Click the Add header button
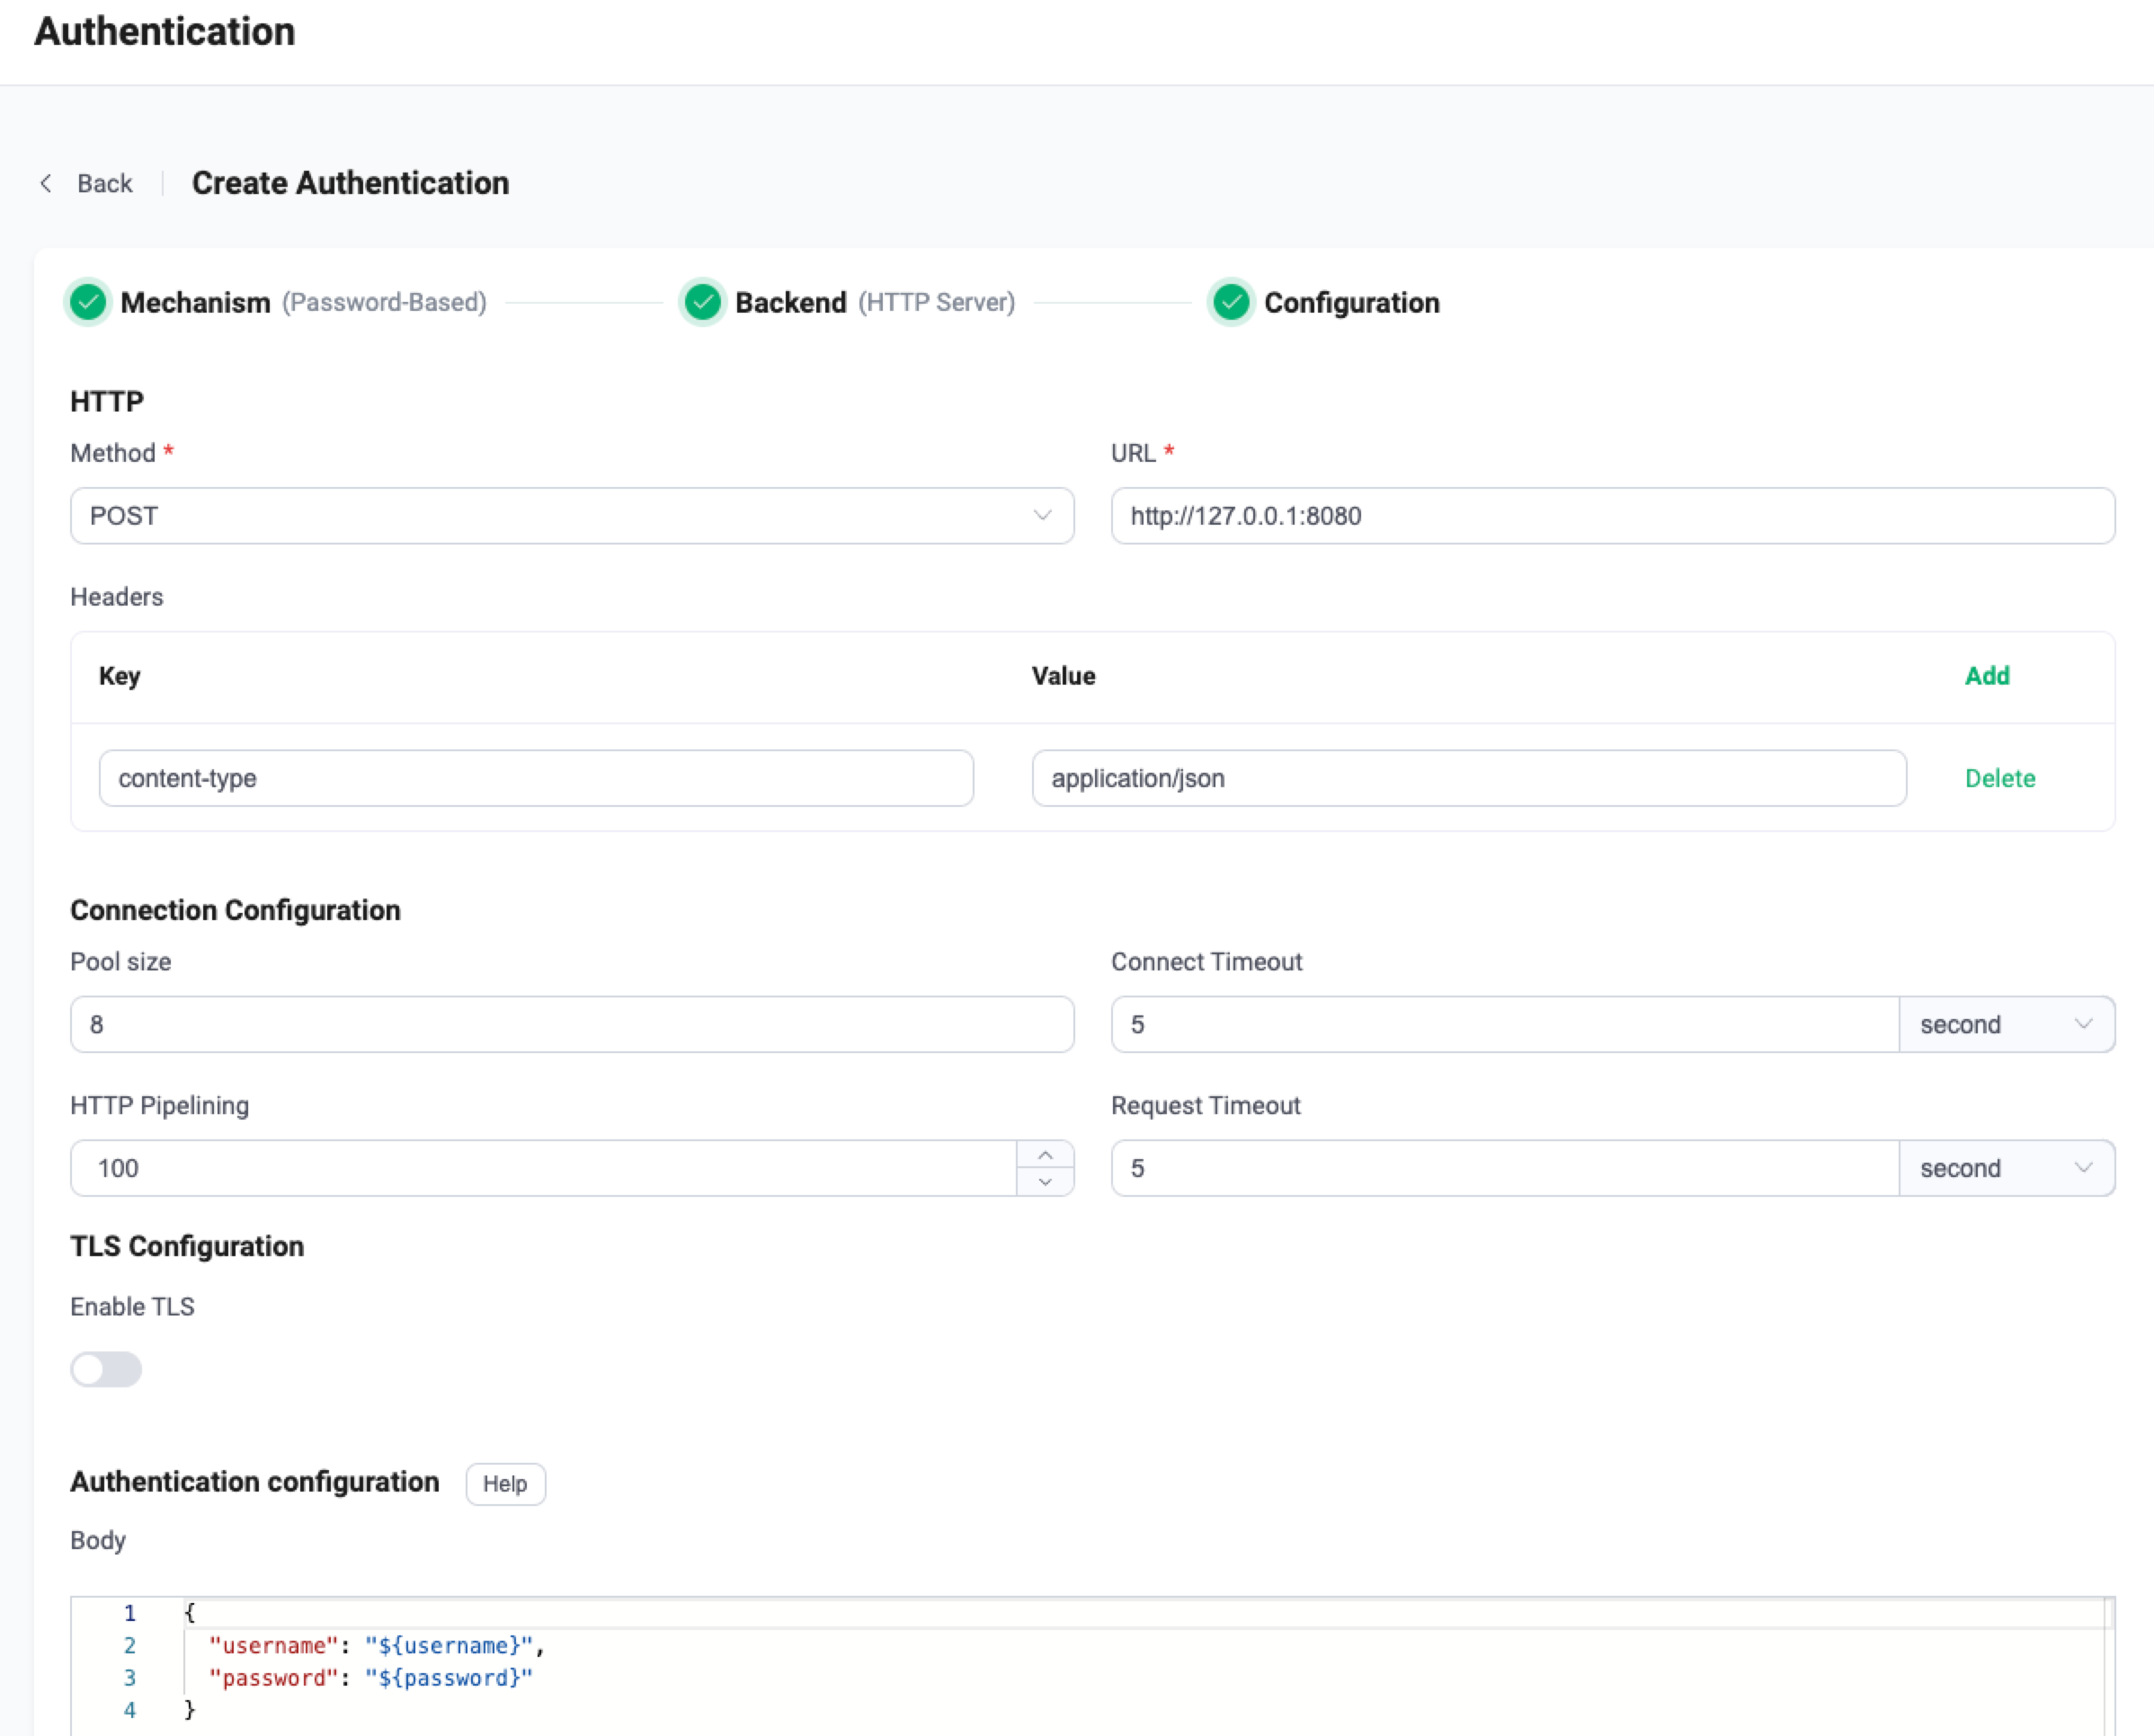 point(1987,676)
